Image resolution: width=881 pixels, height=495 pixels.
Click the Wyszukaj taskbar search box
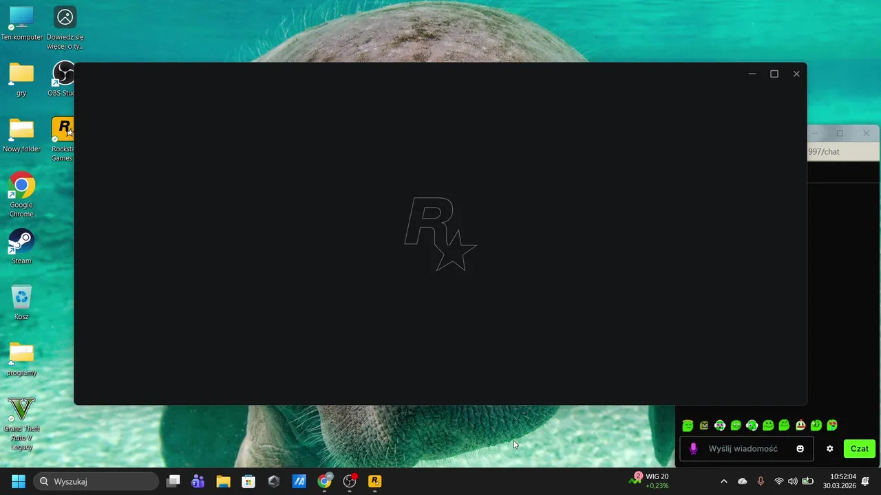point(96,481)
